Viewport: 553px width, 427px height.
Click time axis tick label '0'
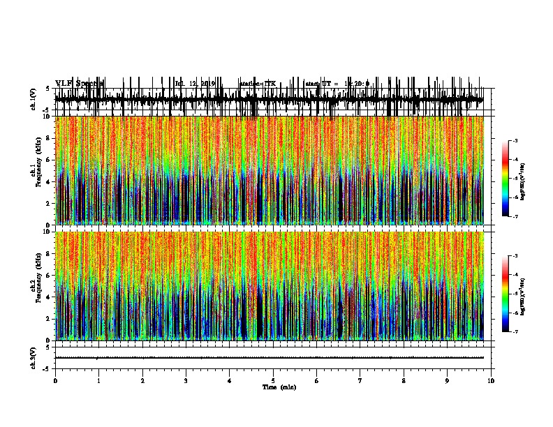55,381
